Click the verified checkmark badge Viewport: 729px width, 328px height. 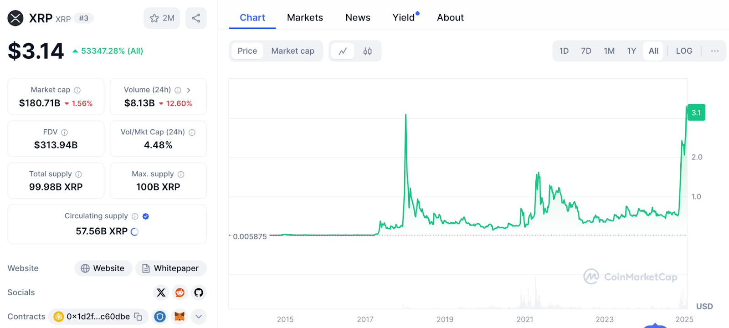pyautogui.click(x=146, y=216)
